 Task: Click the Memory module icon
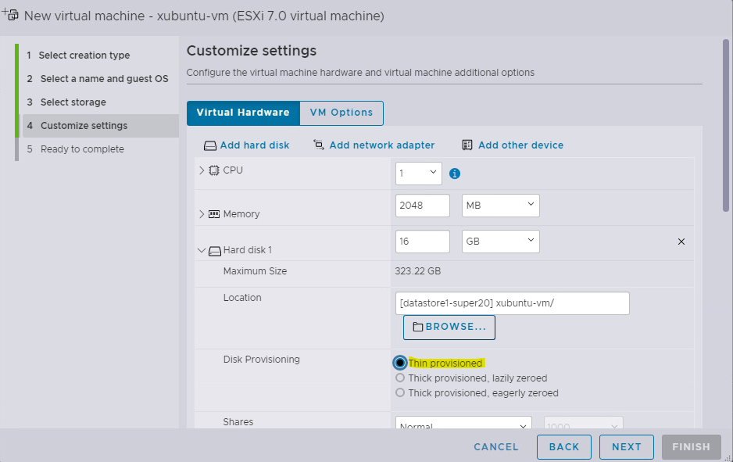click(214, 214)
